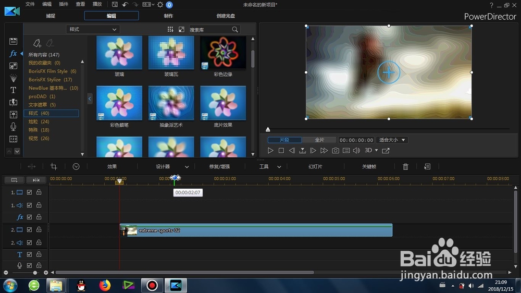Expand the 3D mode dropdown arrow
Screen dimensions: 521x293
377,150
